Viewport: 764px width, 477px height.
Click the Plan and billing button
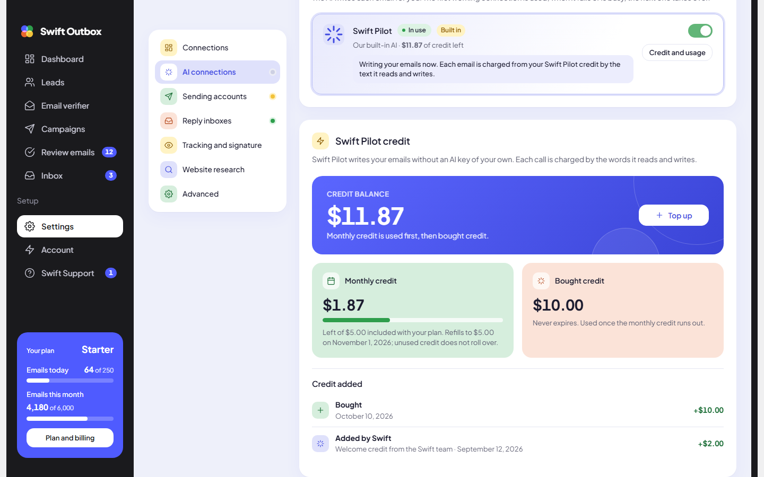coord(70,438)
